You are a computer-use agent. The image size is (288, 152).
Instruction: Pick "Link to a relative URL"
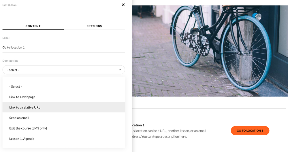pyautogui.click(x=25, y=107)
